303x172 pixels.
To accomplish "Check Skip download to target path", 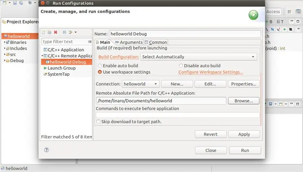I will [98, 121].
